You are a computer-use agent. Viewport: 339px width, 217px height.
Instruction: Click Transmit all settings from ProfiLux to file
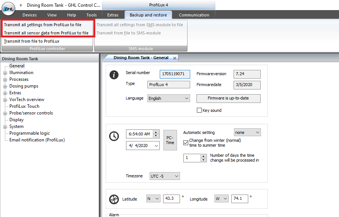[43, 25]
